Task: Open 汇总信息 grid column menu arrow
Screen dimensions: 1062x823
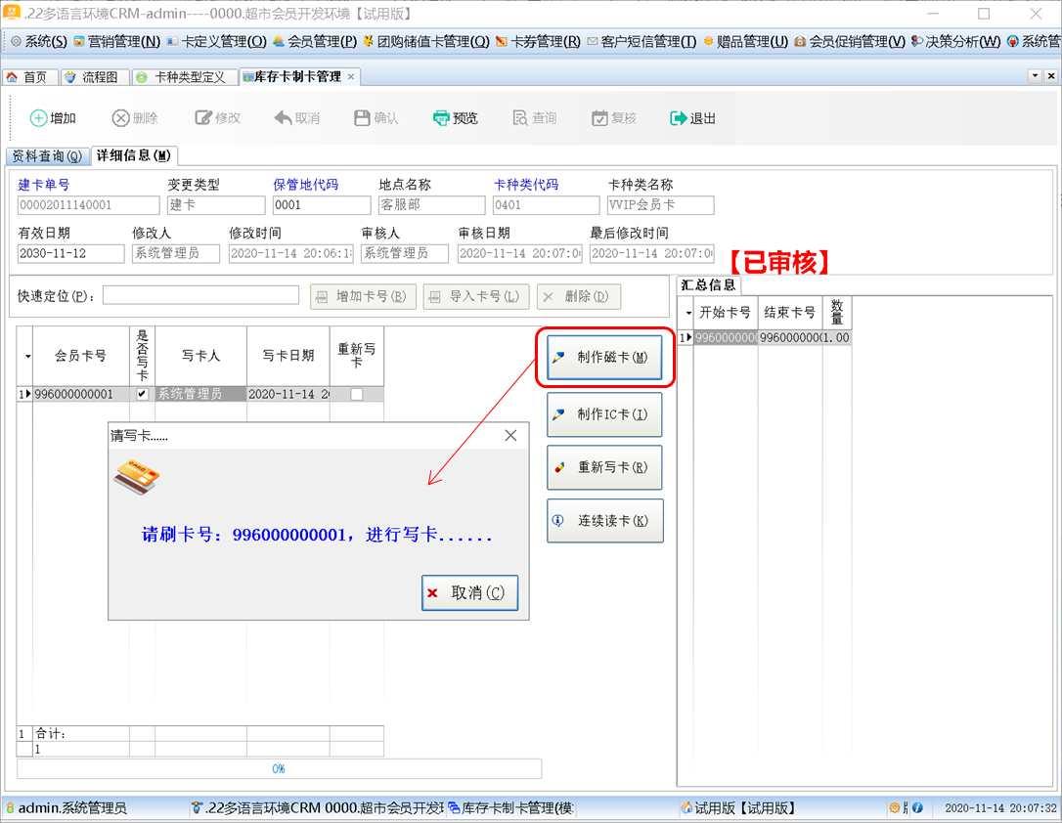Action: tap(688, 313)
